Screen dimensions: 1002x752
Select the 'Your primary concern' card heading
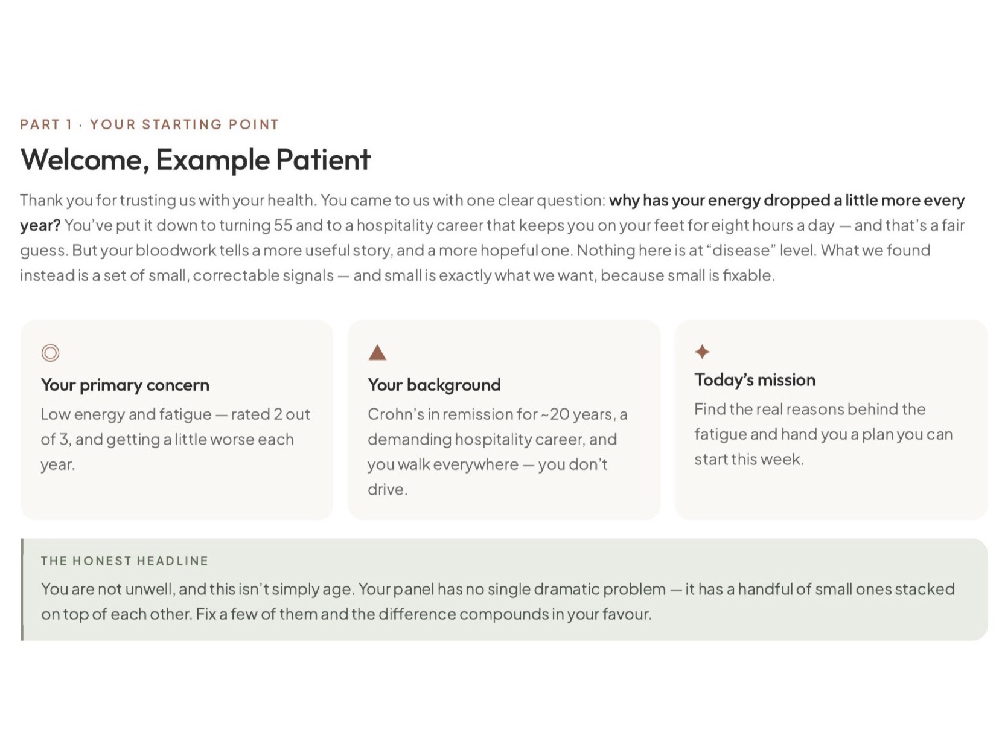click(x=125, y=385)
